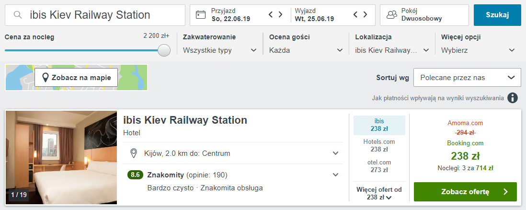Go to previous departure date arrow

355,15
